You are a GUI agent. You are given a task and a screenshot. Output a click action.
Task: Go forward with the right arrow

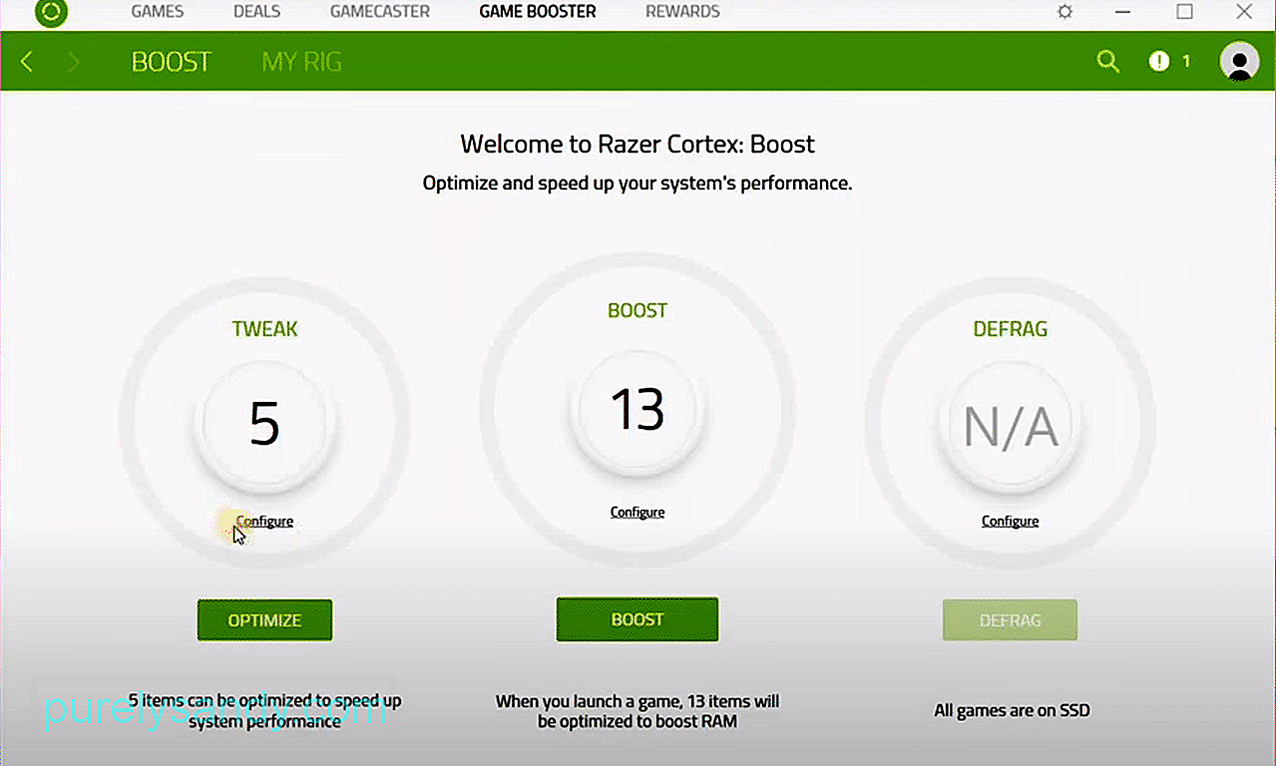point(73,62)
